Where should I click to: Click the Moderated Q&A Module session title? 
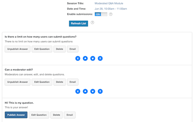click(109, 3)
